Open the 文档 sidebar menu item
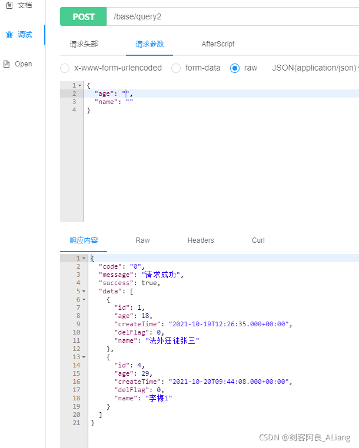The image size is (359, 448). [x=19, y=5]
